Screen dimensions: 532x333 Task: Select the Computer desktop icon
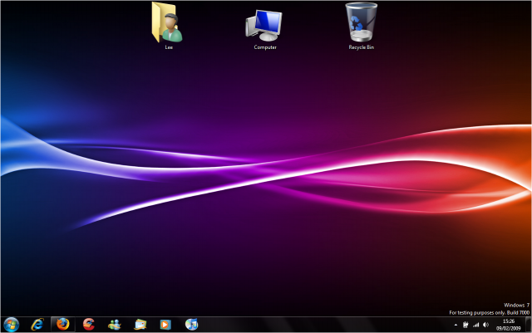coord(265,30)
